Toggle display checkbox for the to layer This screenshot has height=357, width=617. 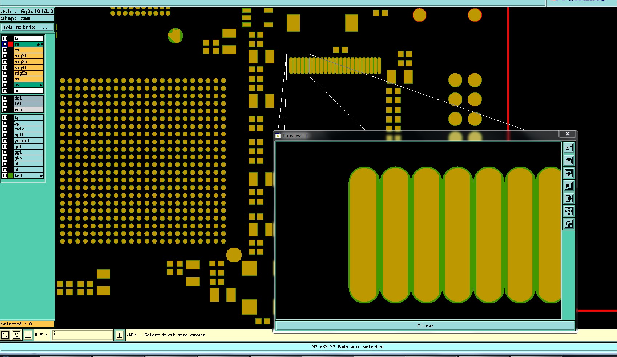click(x=5, y=38)
